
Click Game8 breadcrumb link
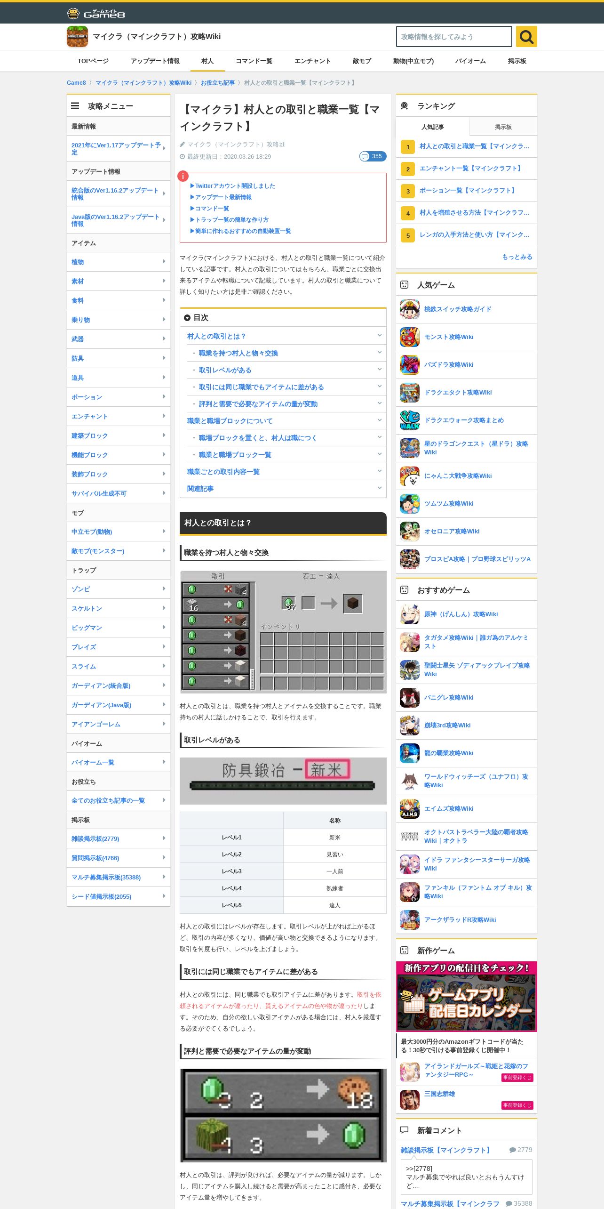[x=76, y=83]
